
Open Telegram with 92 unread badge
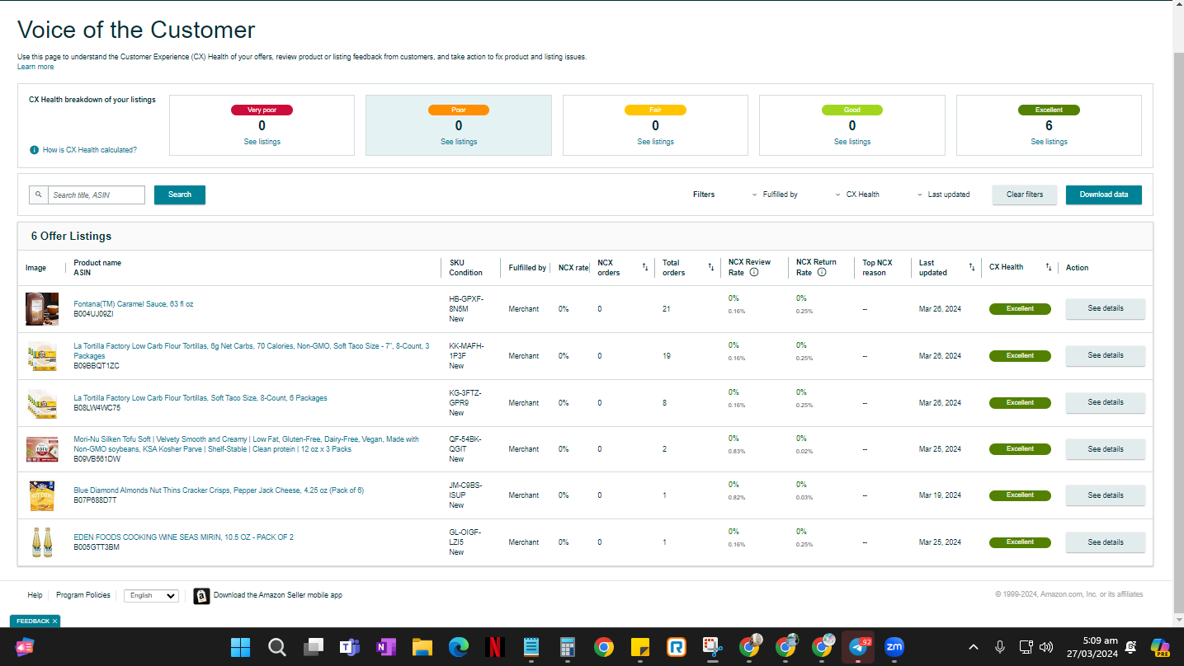pyautogui.click(x=858, y=647)
